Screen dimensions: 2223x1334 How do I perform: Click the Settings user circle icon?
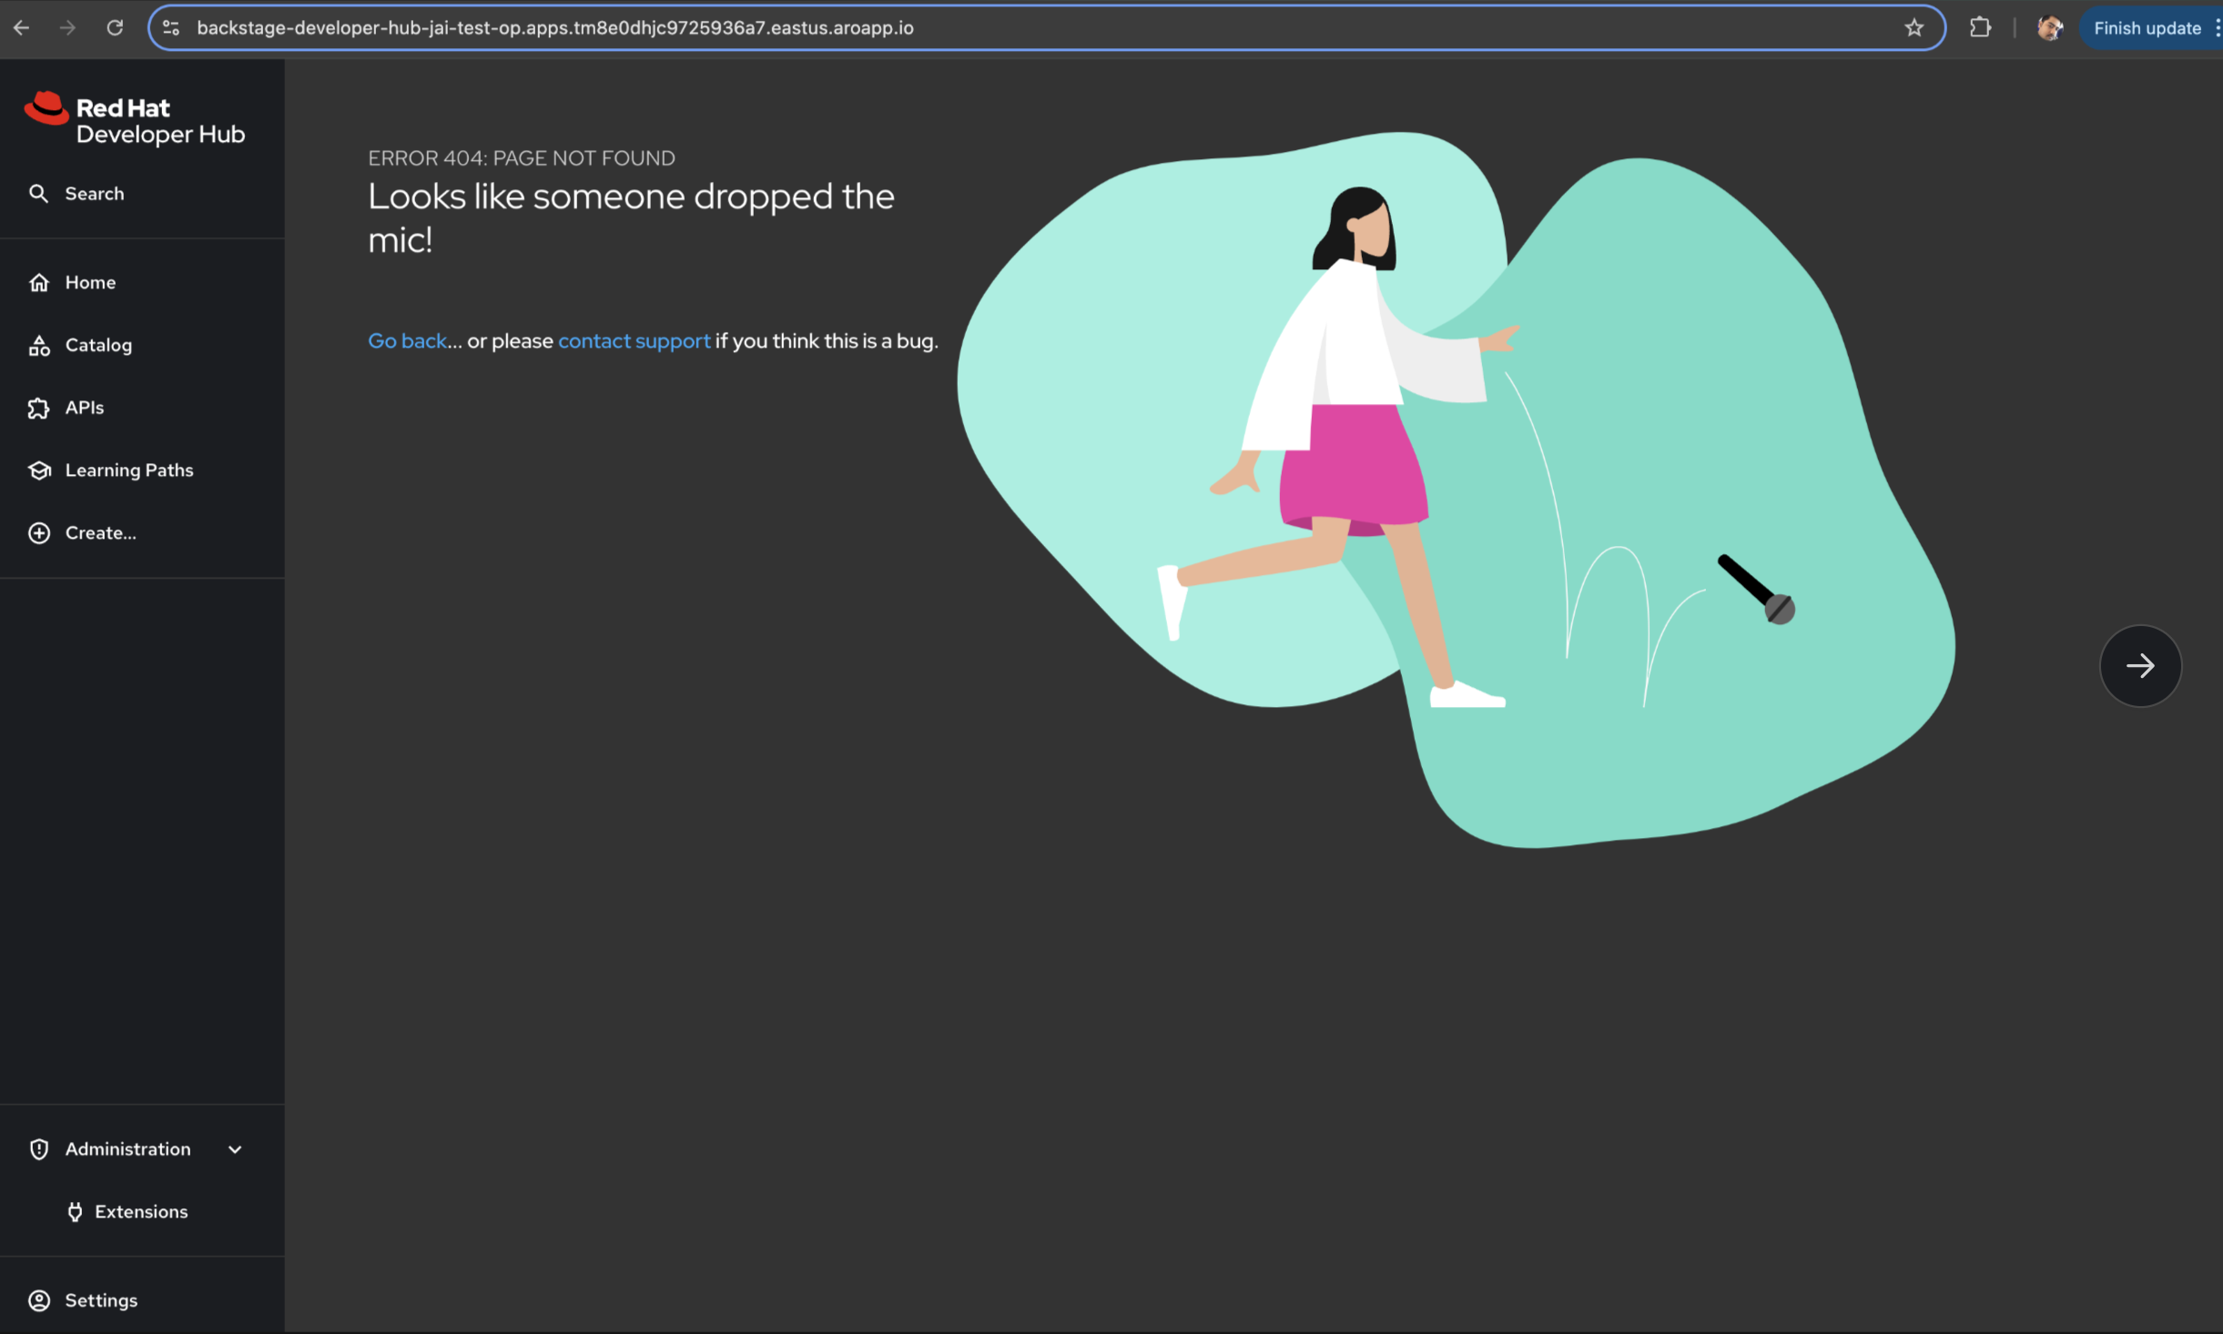coord(39,1301)
